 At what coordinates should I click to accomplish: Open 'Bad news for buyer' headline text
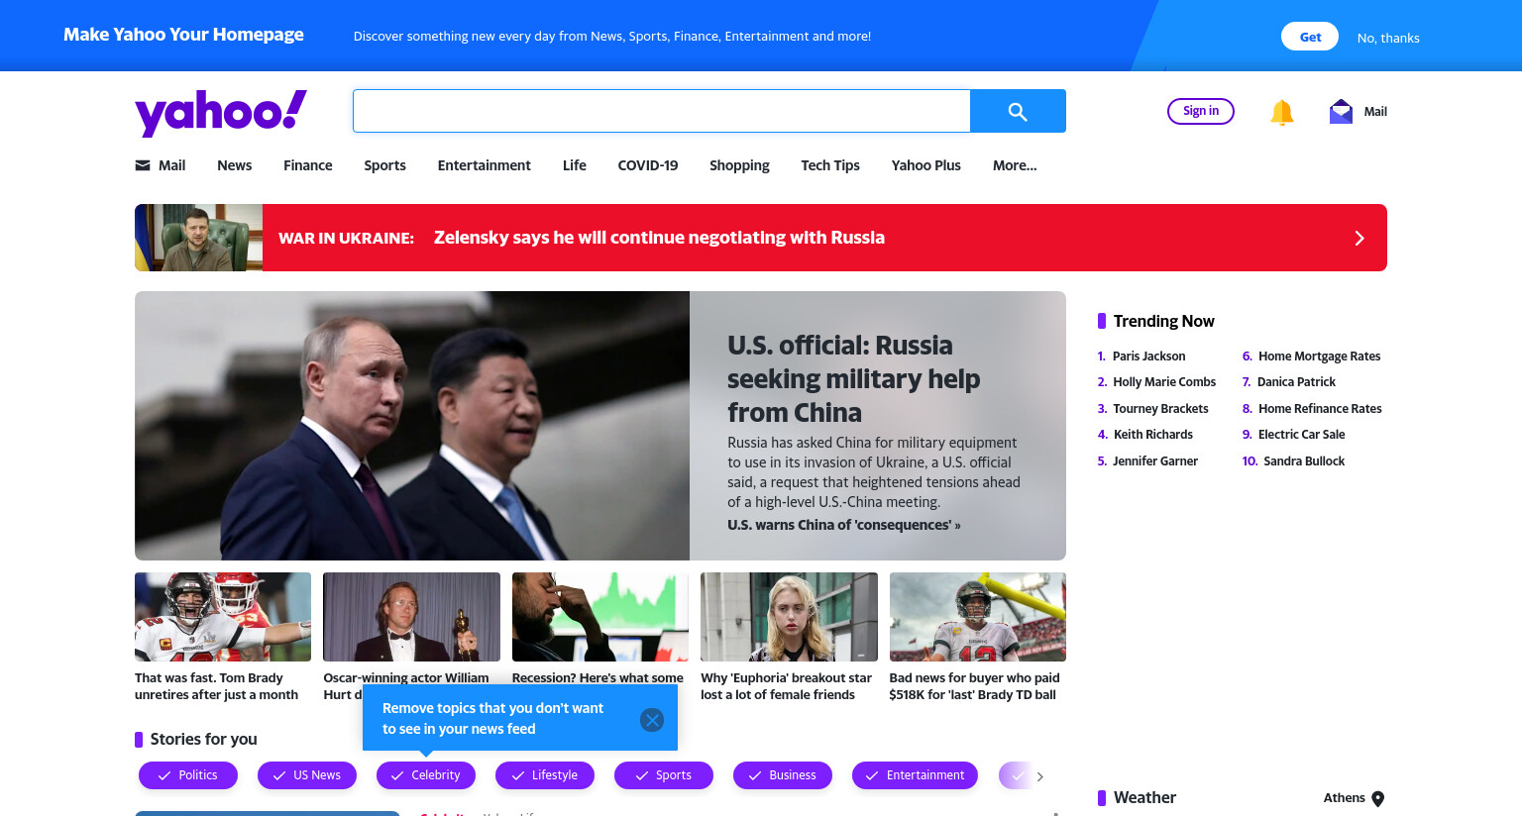coord(974,686)
